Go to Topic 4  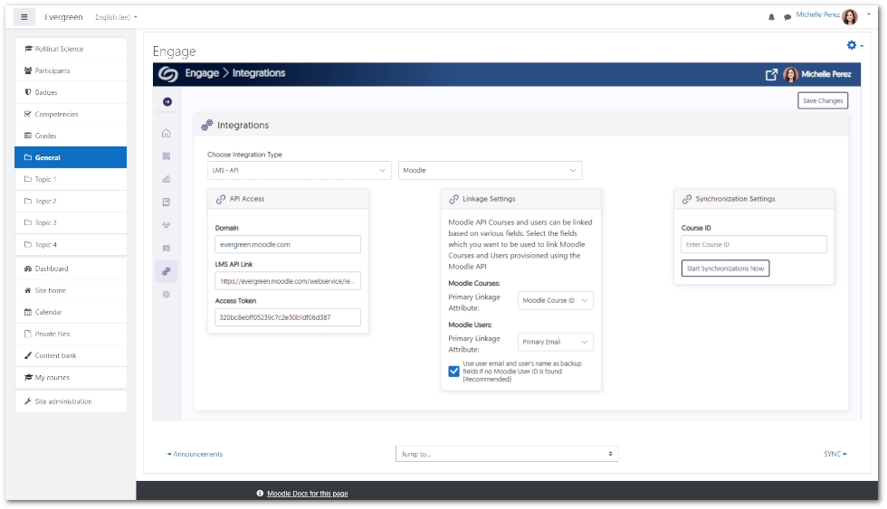(x=71, y=245)
